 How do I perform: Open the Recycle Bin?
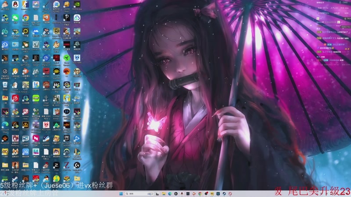click(5, 85)
